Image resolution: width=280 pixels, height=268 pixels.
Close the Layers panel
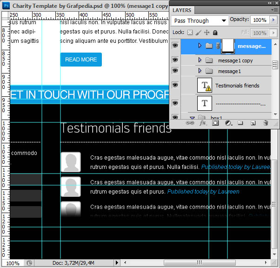(x=276, y=3)
